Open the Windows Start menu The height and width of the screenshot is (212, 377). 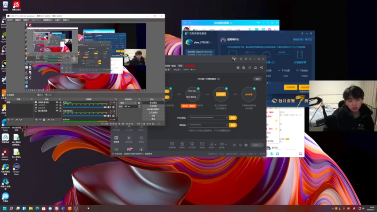coord(5,208)
